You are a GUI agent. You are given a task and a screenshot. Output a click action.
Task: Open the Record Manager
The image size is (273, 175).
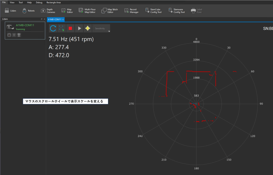131,11
